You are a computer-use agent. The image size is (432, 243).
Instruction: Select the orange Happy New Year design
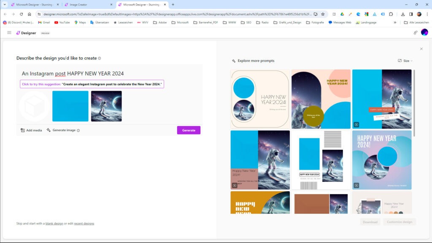260,203
